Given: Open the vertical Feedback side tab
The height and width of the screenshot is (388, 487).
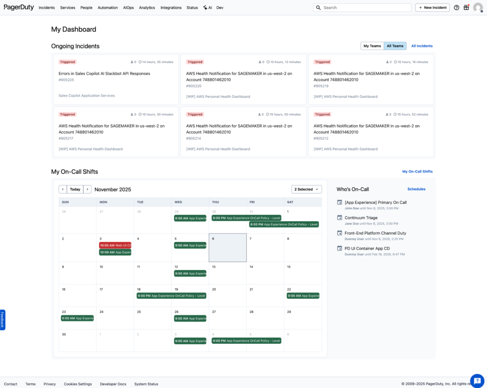Looking at the screenshot, I should tap(2, 320).
